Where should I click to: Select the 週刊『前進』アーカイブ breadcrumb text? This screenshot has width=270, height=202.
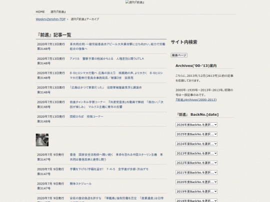[85, 19]
